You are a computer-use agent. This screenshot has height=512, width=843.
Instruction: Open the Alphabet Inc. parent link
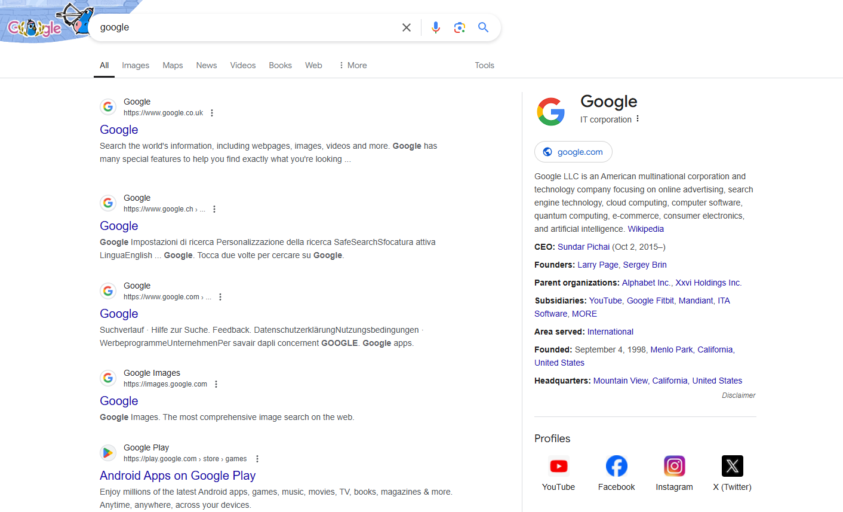[x=647, y=283]
